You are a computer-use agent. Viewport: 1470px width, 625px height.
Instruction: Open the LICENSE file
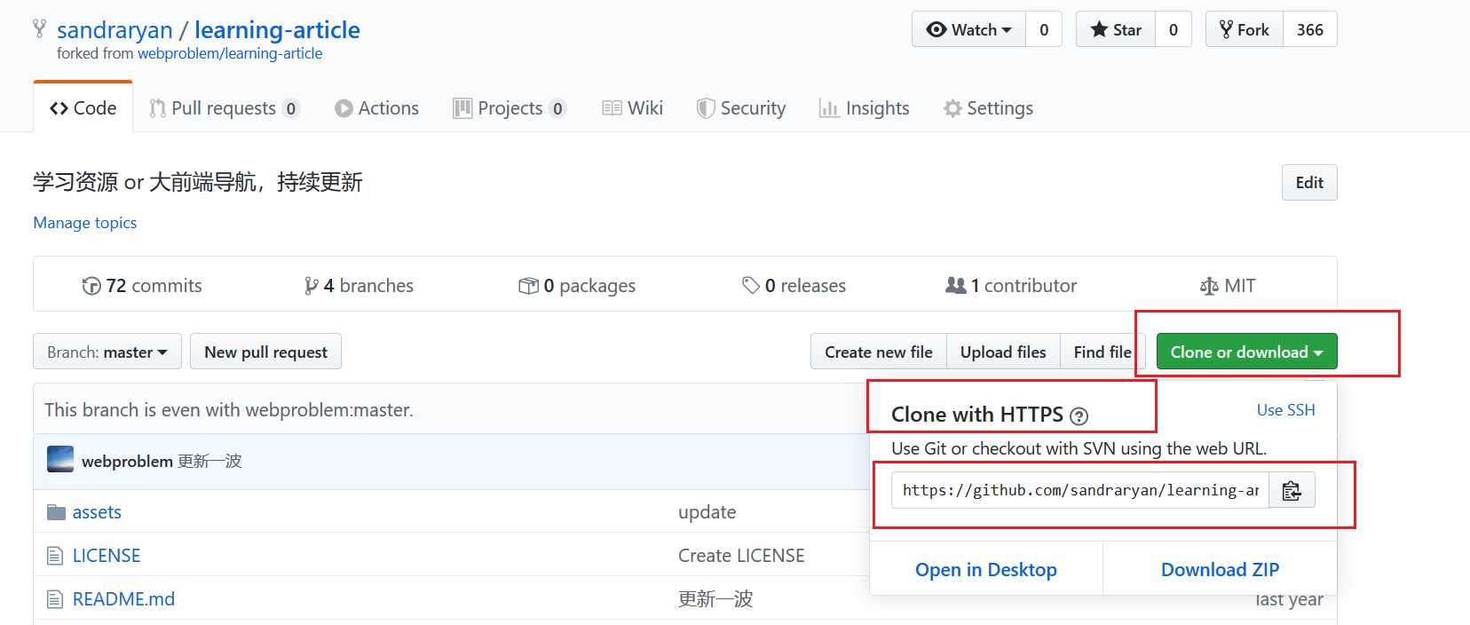point(107,556)
